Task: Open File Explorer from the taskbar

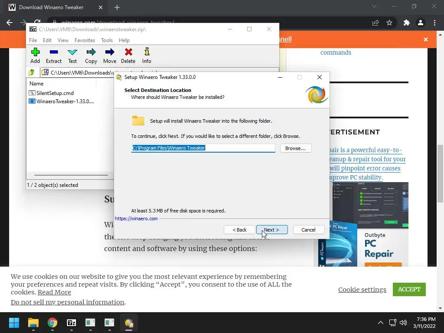Action: pos(33,323)
